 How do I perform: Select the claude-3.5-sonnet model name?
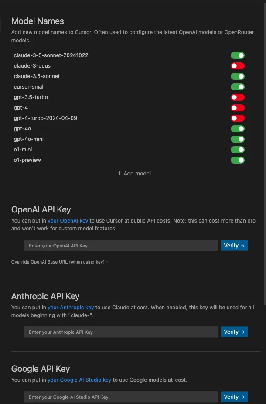coord(37,76)
